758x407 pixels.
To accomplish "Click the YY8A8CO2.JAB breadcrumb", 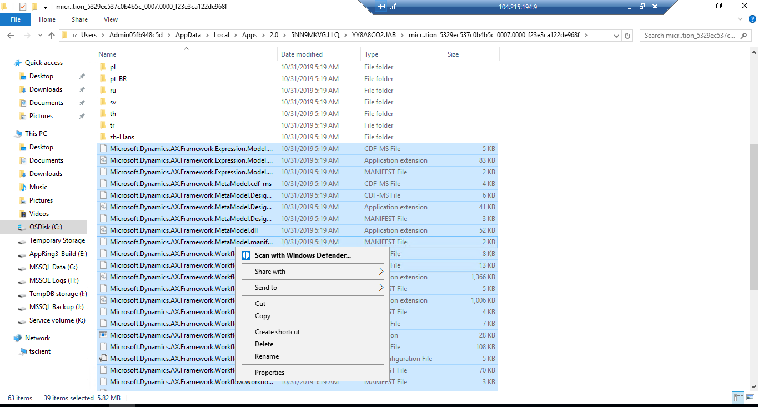I will 374,35.
